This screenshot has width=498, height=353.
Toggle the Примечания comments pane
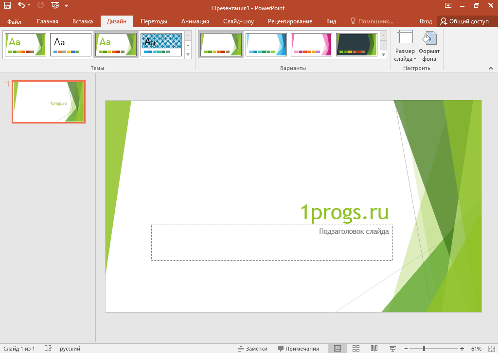pyautogui.click(x=298, y=349)
